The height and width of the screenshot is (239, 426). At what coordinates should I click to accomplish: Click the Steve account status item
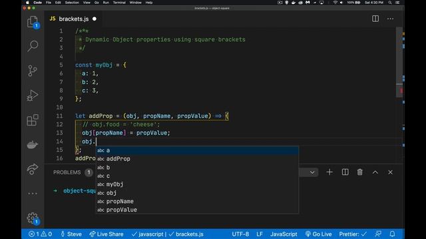coord(71,234)
